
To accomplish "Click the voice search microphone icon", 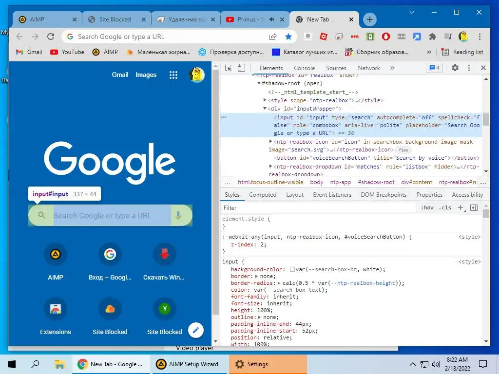I will (x=178, y=215).
